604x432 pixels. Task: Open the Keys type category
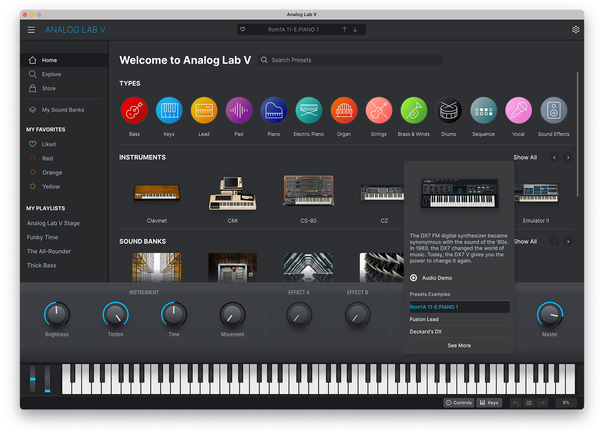169,110
